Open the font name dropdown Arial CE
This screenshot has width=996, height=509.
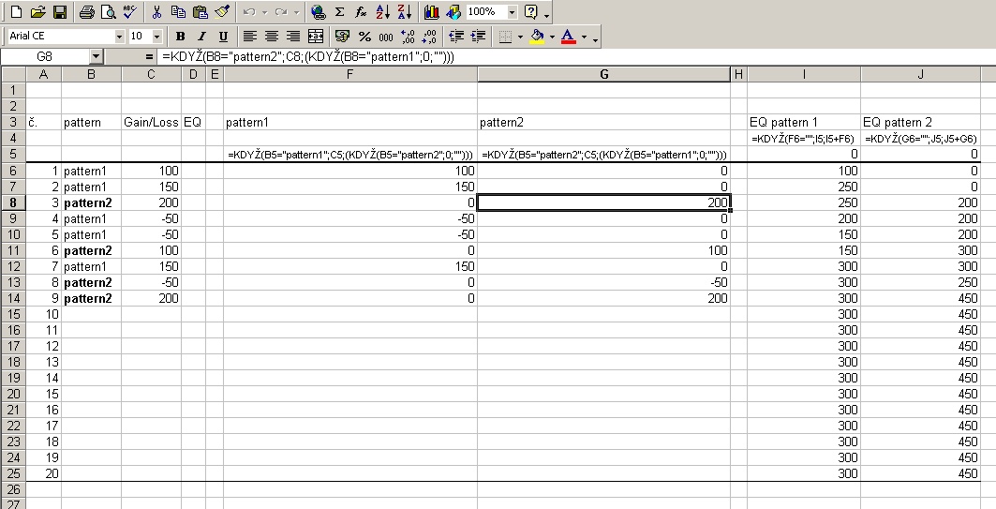coord(119,37)
